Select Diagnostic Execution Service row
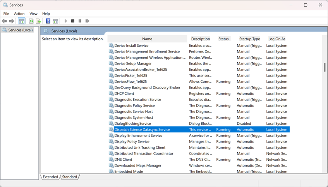 199,99
